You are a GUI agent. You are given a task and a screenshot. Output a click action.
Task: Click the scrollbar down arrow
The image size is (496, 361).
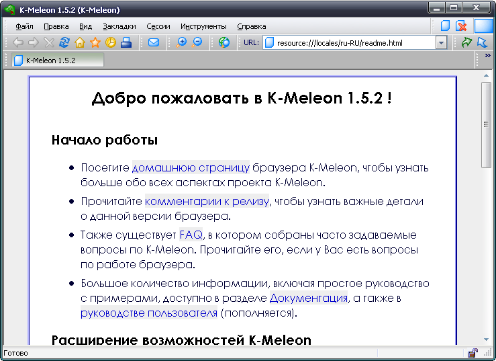point(486,339)
